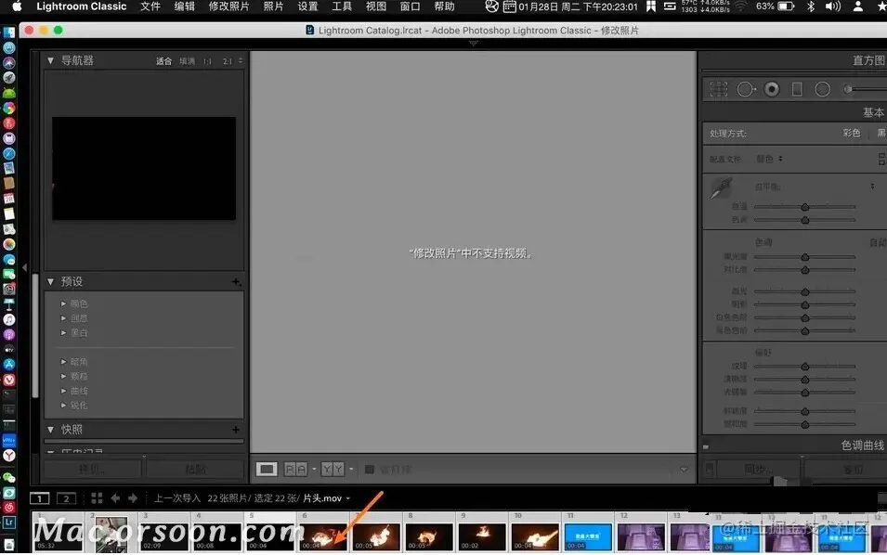Set treatment to 彩色 (color)
This screenshot has width=887, height=555.
[x=852, y=133]
